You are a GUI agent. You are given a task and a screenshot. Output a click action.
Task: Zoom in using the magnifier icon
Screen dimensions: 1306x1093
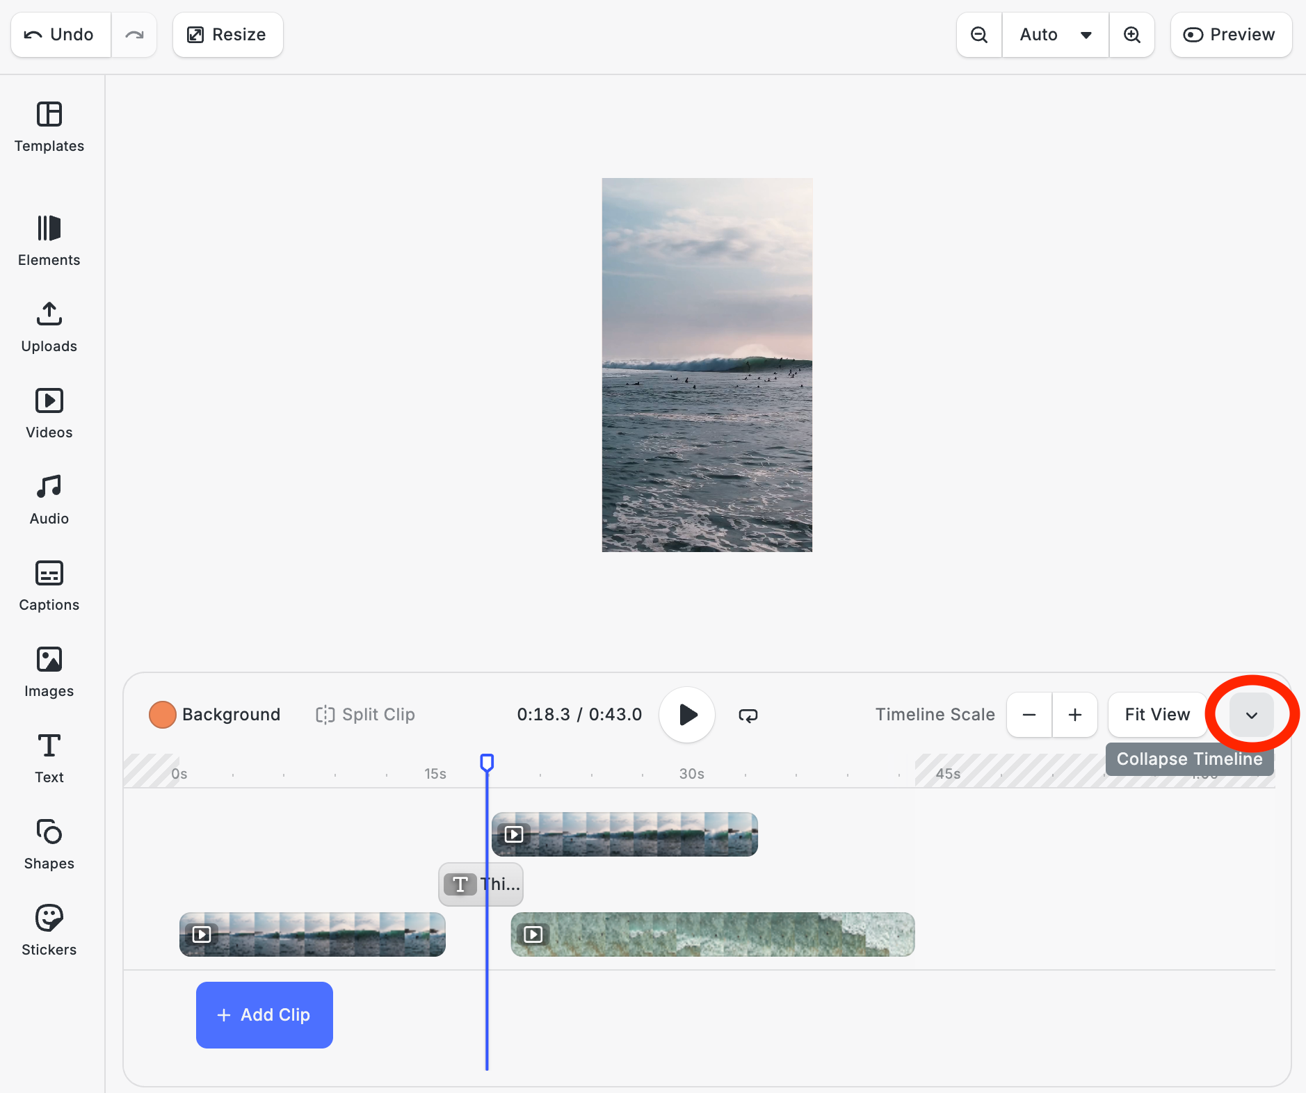(x=1133, y=34)
